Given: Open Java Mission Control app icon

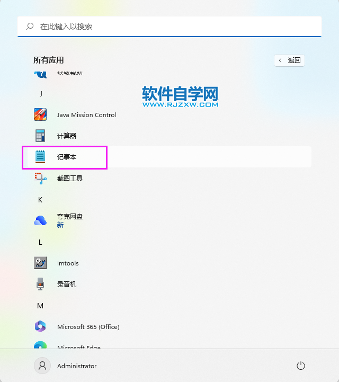Looking at the screenshot, I should tap(40, 115).
